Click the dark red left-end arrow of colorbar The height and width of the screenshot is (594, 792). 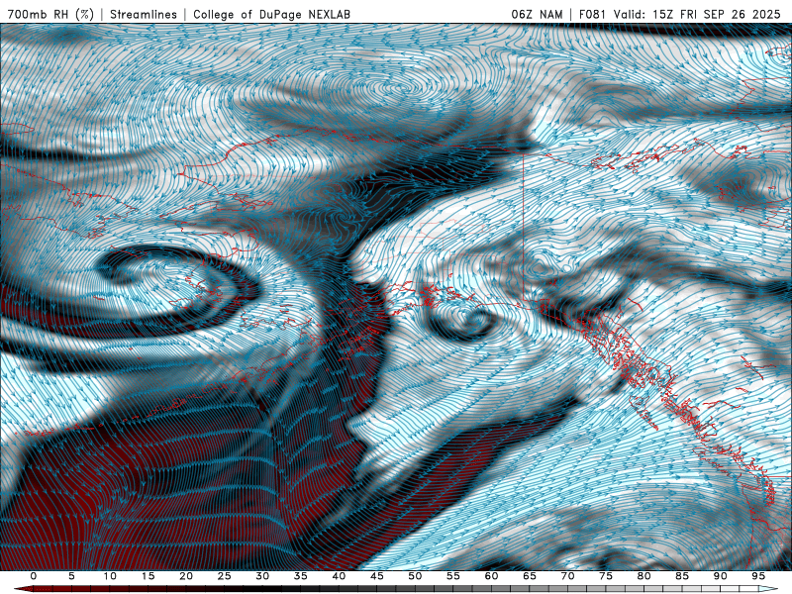[23, 589]
